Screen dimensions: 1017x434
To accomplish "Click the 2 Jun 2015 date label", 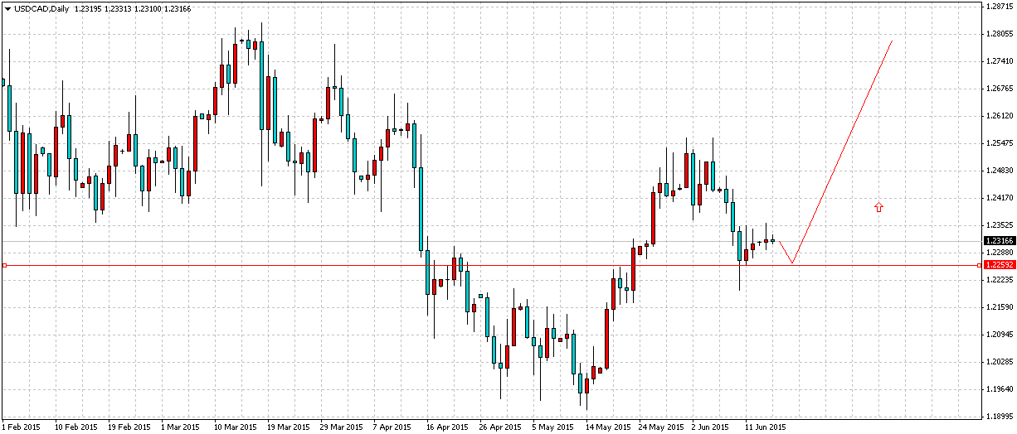I will (x=712, y=427).
